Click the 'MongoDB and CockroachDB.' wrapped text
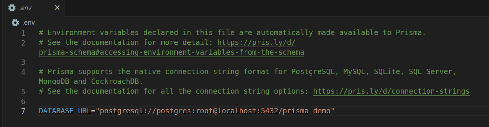 pos(90,81)
